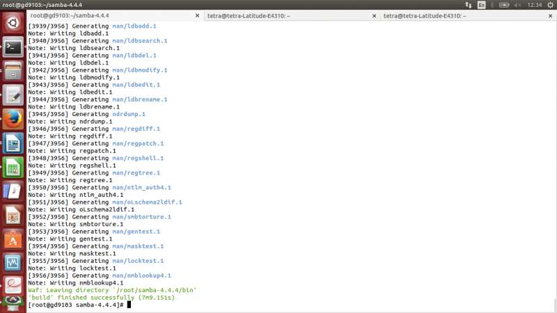557x313 pixels.
Task: Launch Firefox web browser
Action: [x=13, y=119]
